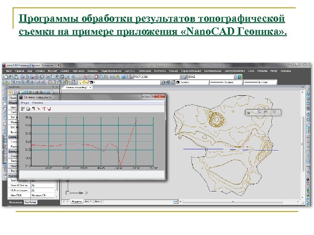Click the Save toolbar icon
The width and height of the screenshot is (314, 235).
click(16, 77)
